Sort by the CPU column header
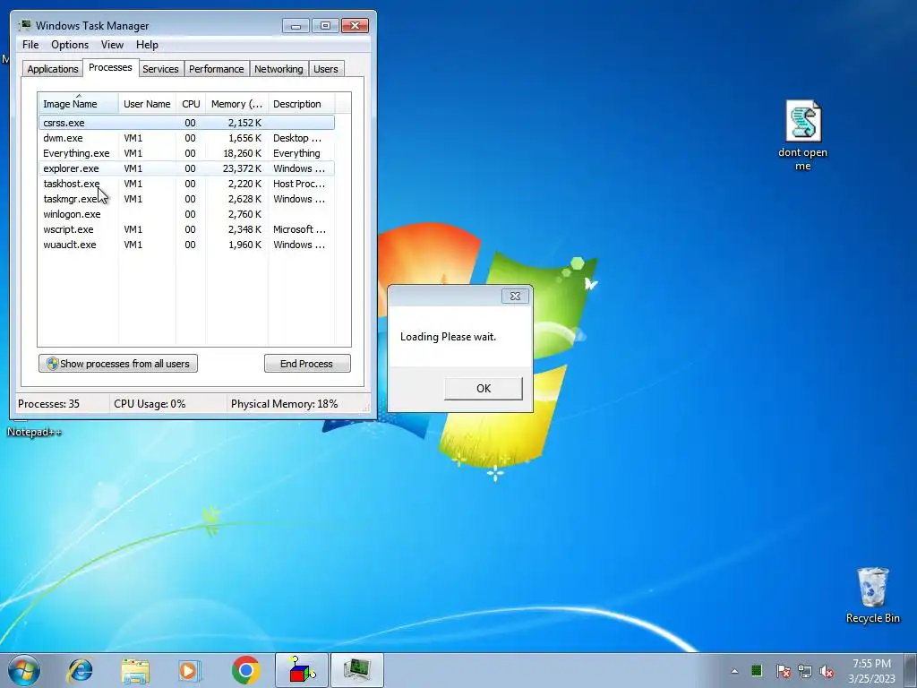Viewport: 917px width, 688px height. 191,104
